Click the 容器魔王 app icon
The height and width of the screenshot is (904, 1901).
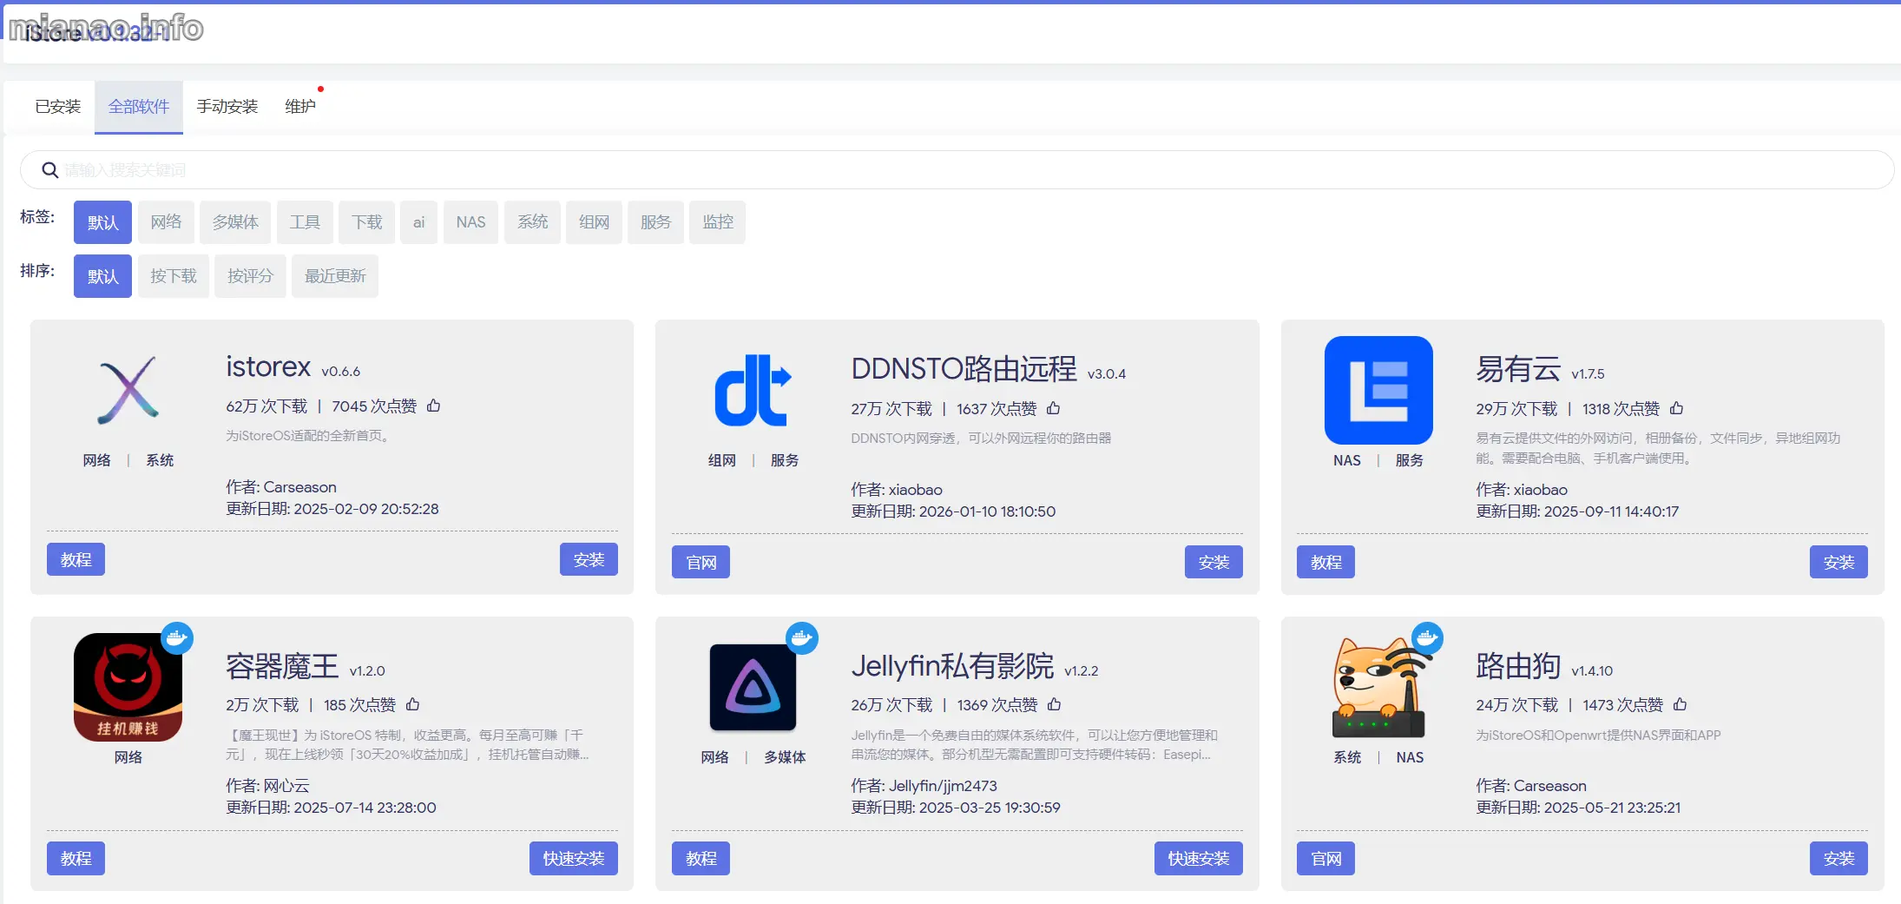pyautogui.click(x=128, y=687)
